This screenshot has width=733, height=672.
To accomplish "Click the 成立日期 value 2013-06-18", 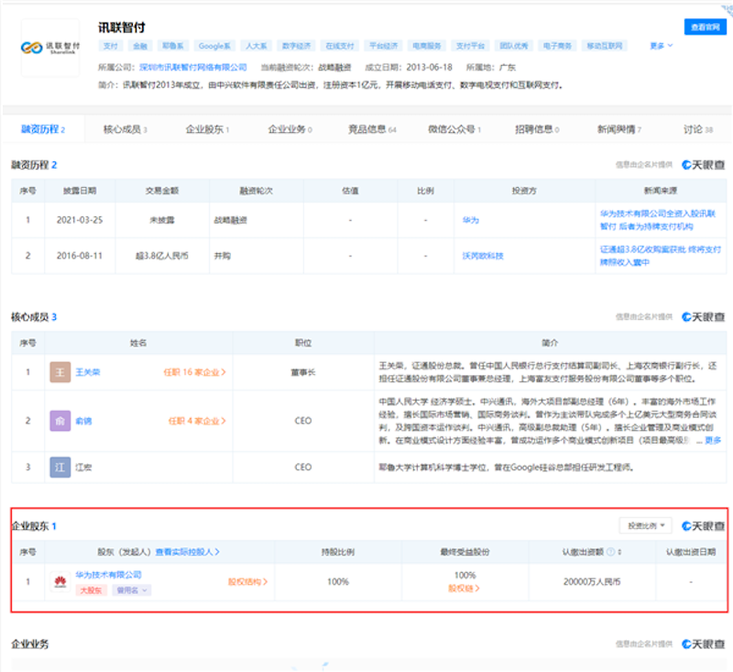I will [429, 67].
